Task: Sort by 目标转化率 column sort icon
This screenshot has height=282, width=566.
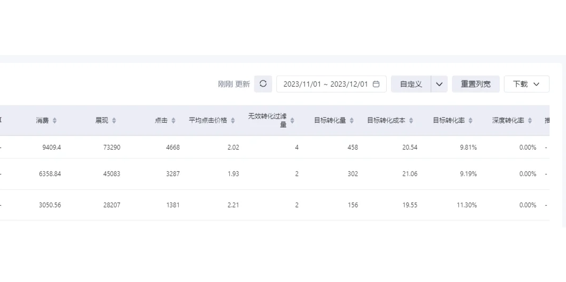Action: point(471,121)
